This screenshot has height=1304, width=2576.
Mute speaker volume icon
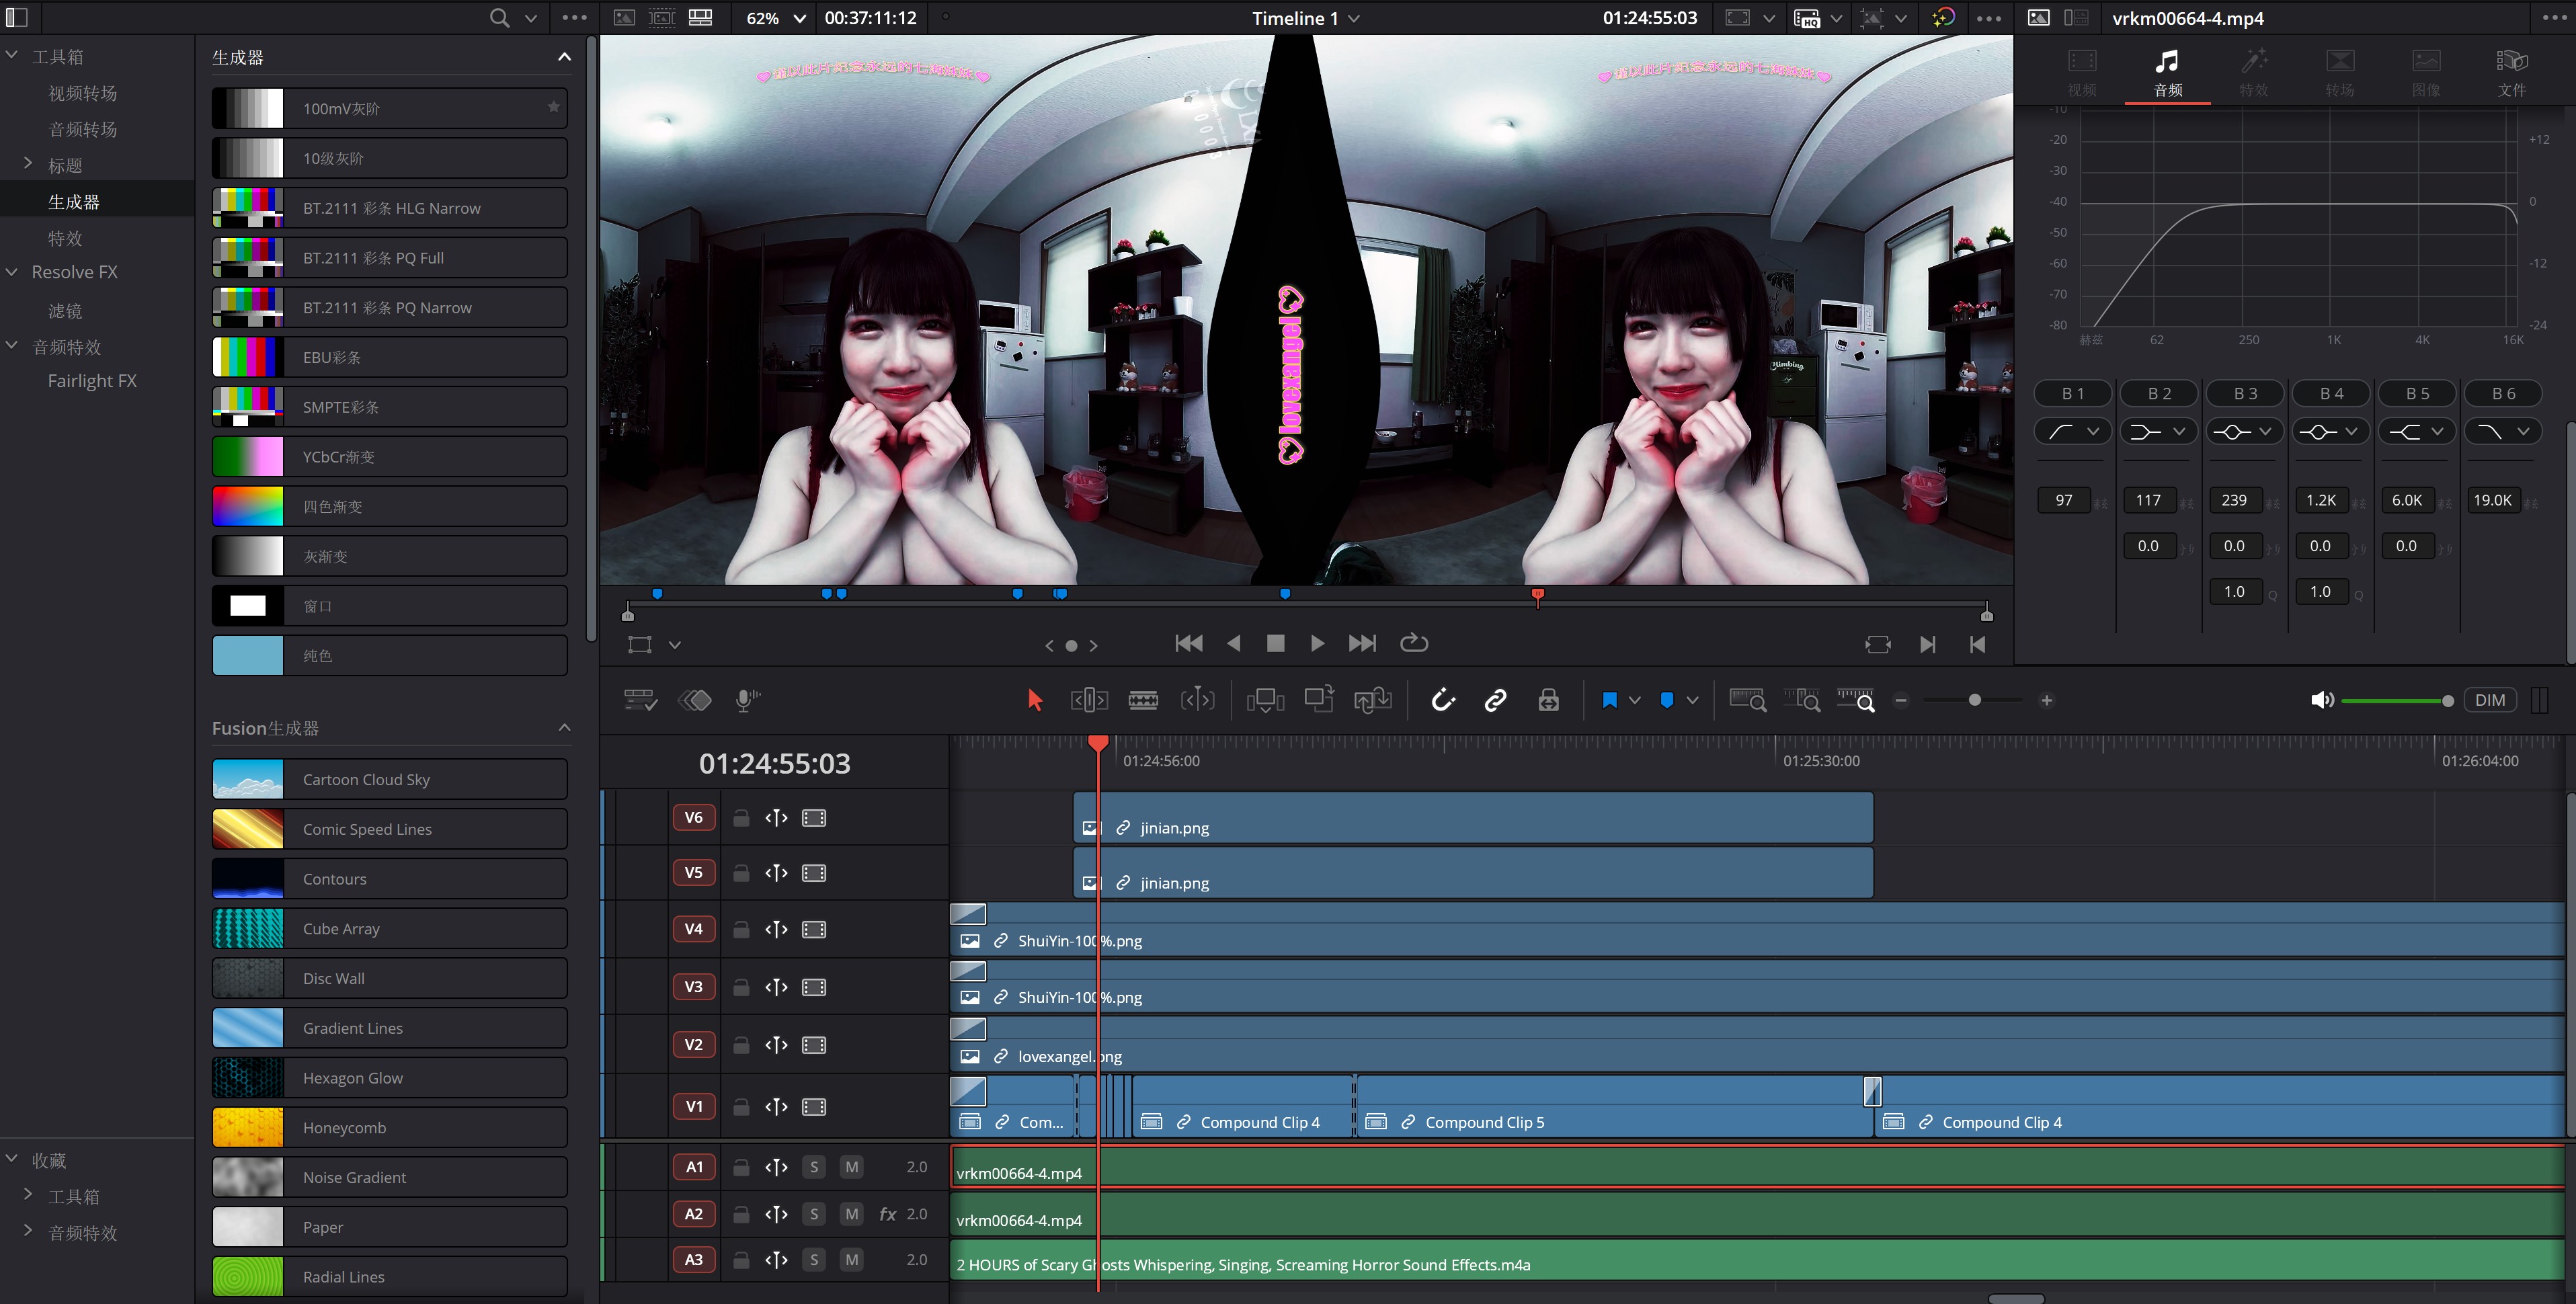(2322, 700)
